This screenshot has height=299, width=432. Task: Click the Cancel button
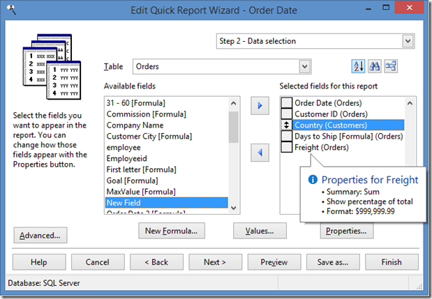[x=98, y=262]
